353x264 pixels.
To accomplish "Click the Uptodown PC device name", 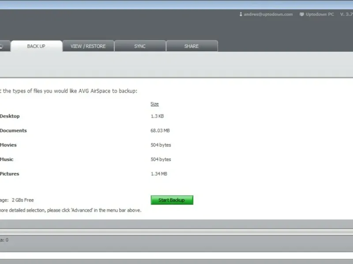I will (319, 14).
